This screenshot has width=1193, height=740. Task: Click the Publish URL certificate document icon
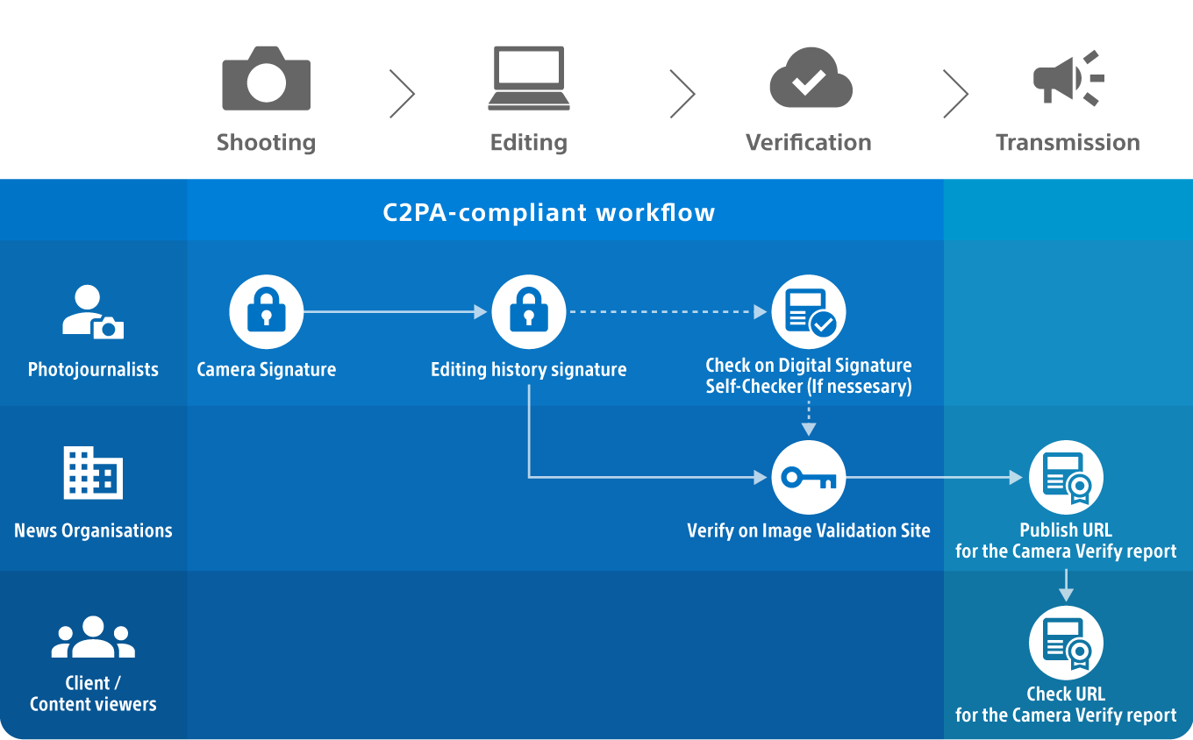click(x=1066, y=477)
